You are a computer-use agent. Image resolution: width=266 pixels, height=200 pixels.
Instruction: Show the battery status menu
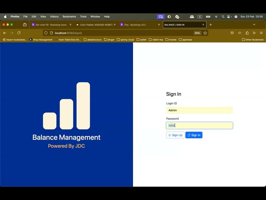click(x=208, y=17)
